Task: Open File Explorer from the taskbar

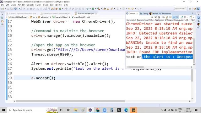Action: pyautogui.click(x=76, y=110)
